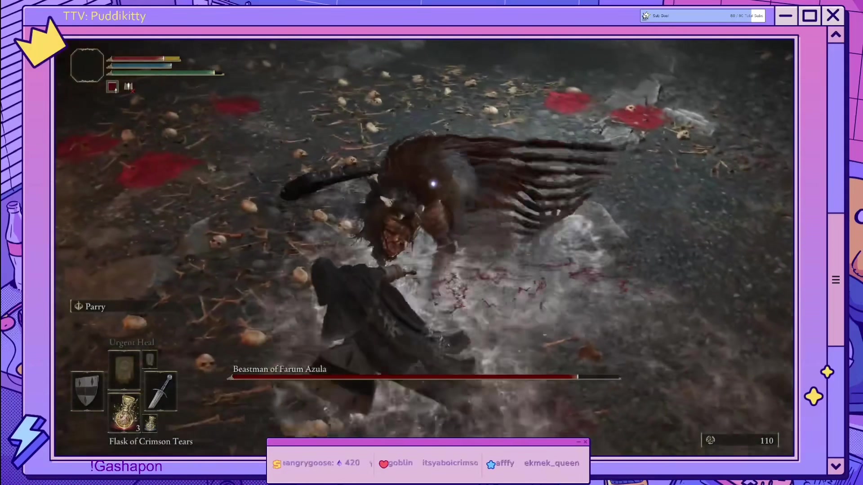Click the scroll up arrow
The width and height of the screenshot is (863, 485).
(x=836, y=35)
